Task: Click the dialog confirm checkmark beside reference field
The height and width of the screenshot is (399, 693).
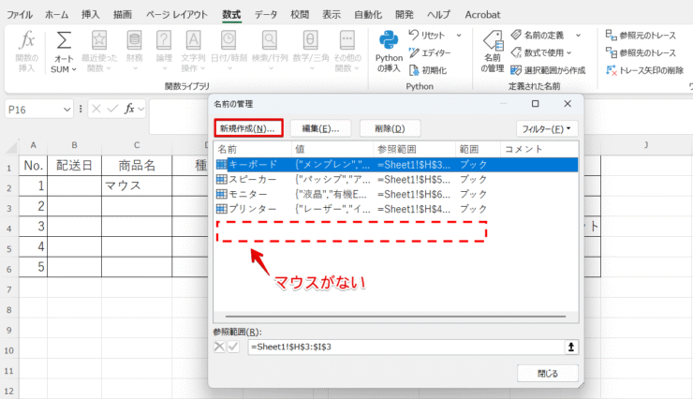Action: 233,347
